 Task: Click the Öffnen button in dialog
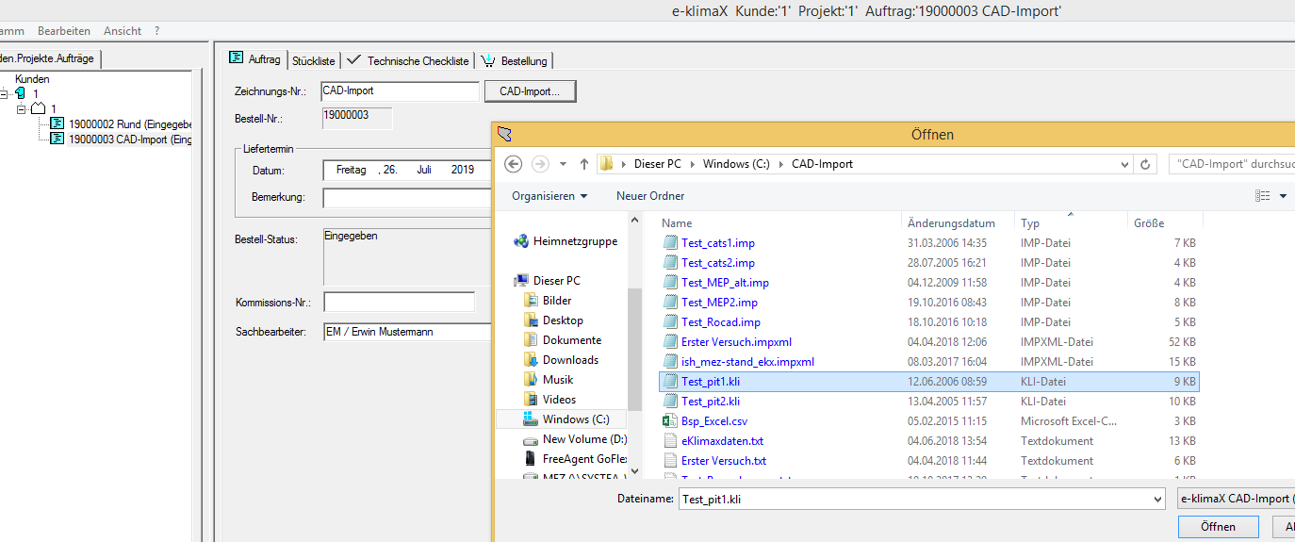(1219, 527)
